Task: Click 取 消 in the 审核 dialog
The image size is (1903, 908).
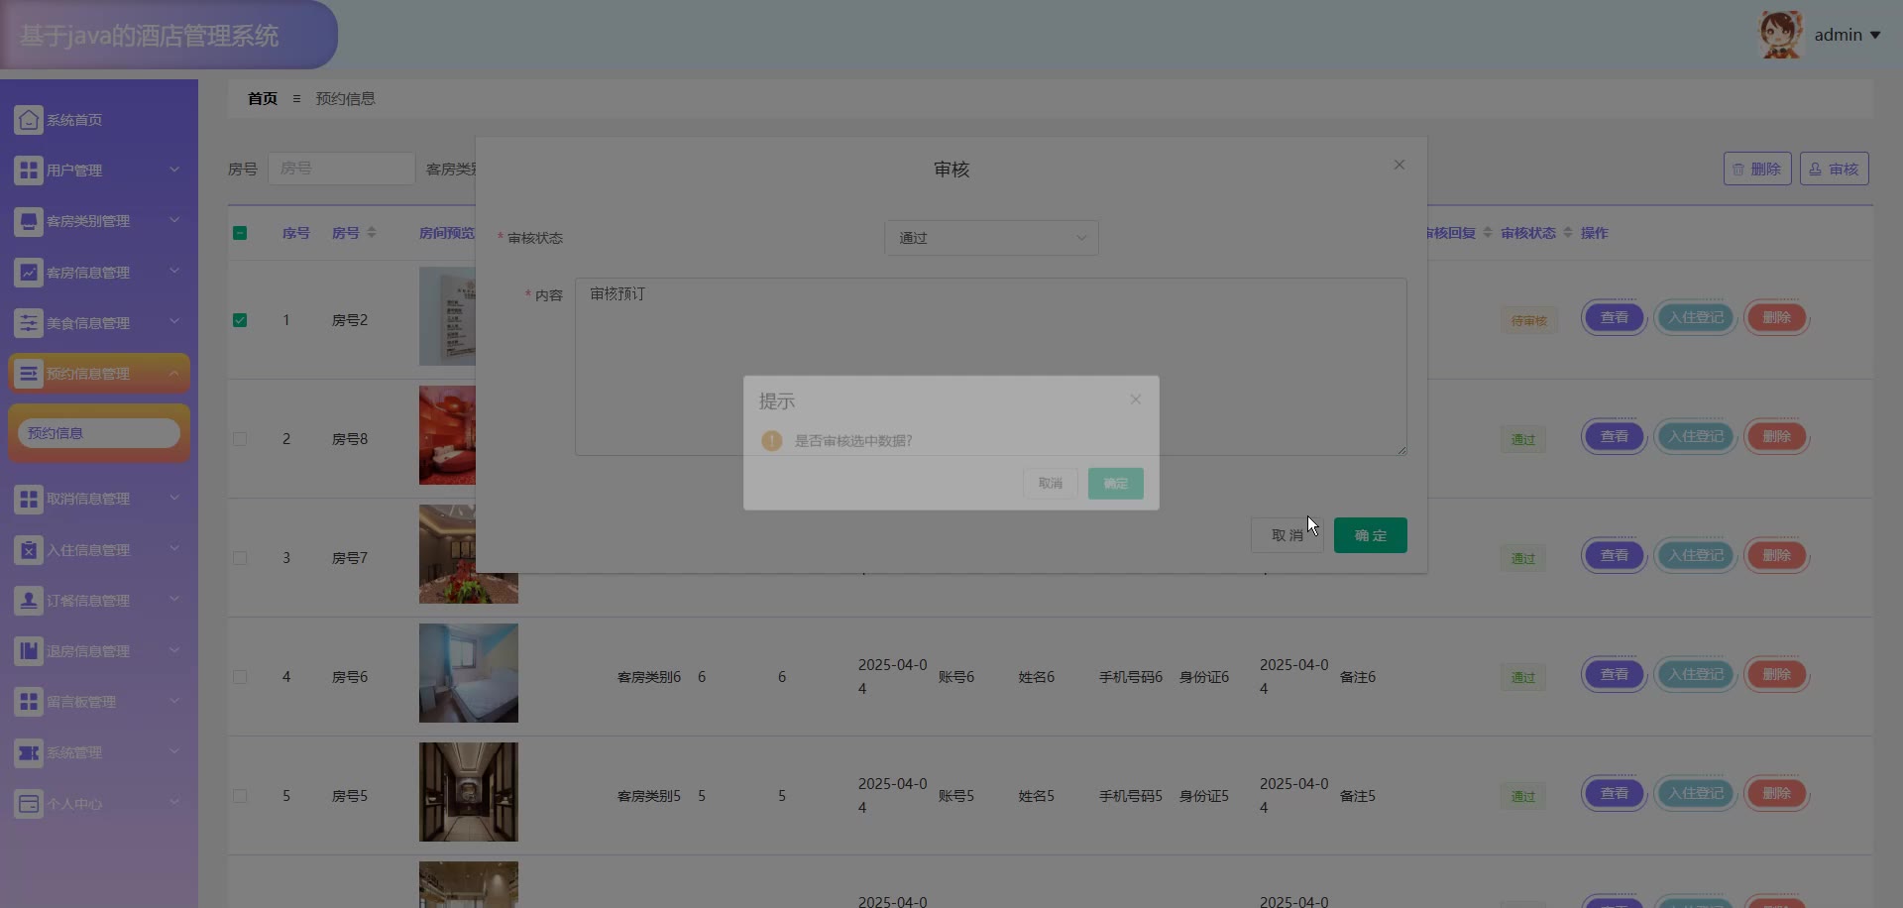Action: tap(1287, 535)
